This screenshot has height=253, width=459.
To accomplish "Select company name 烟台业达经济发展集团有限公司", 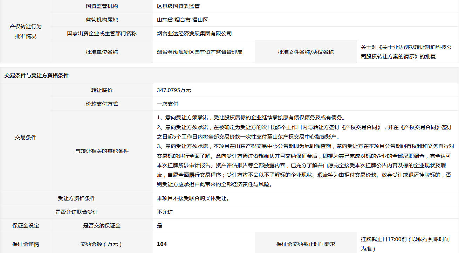I will click(x=194, y=34).
